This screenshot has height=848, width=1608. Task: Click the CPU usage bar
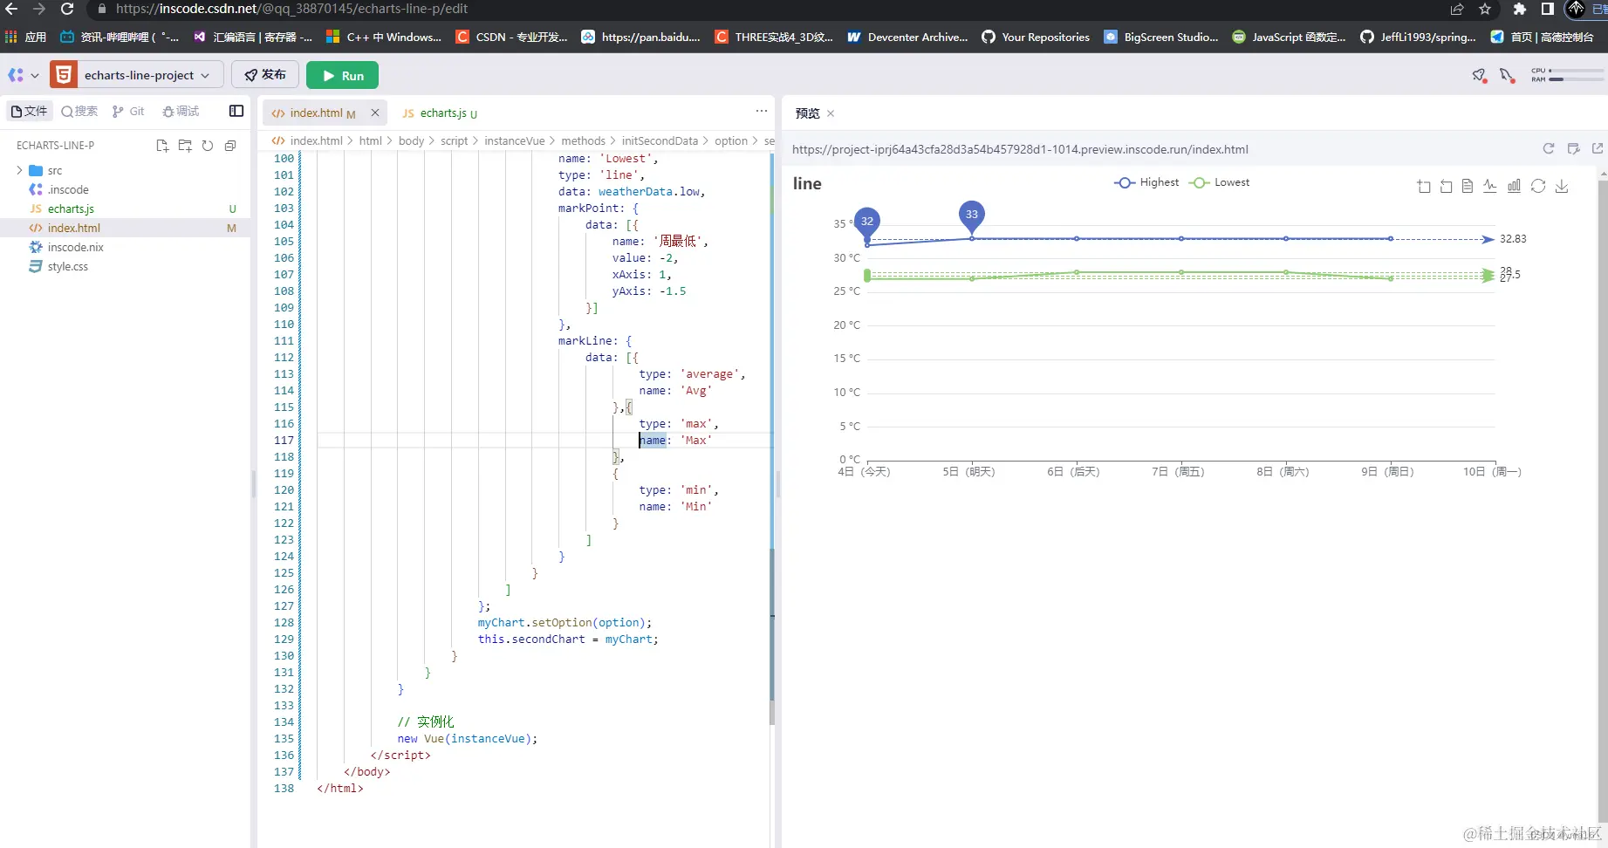pos(1576,70)
